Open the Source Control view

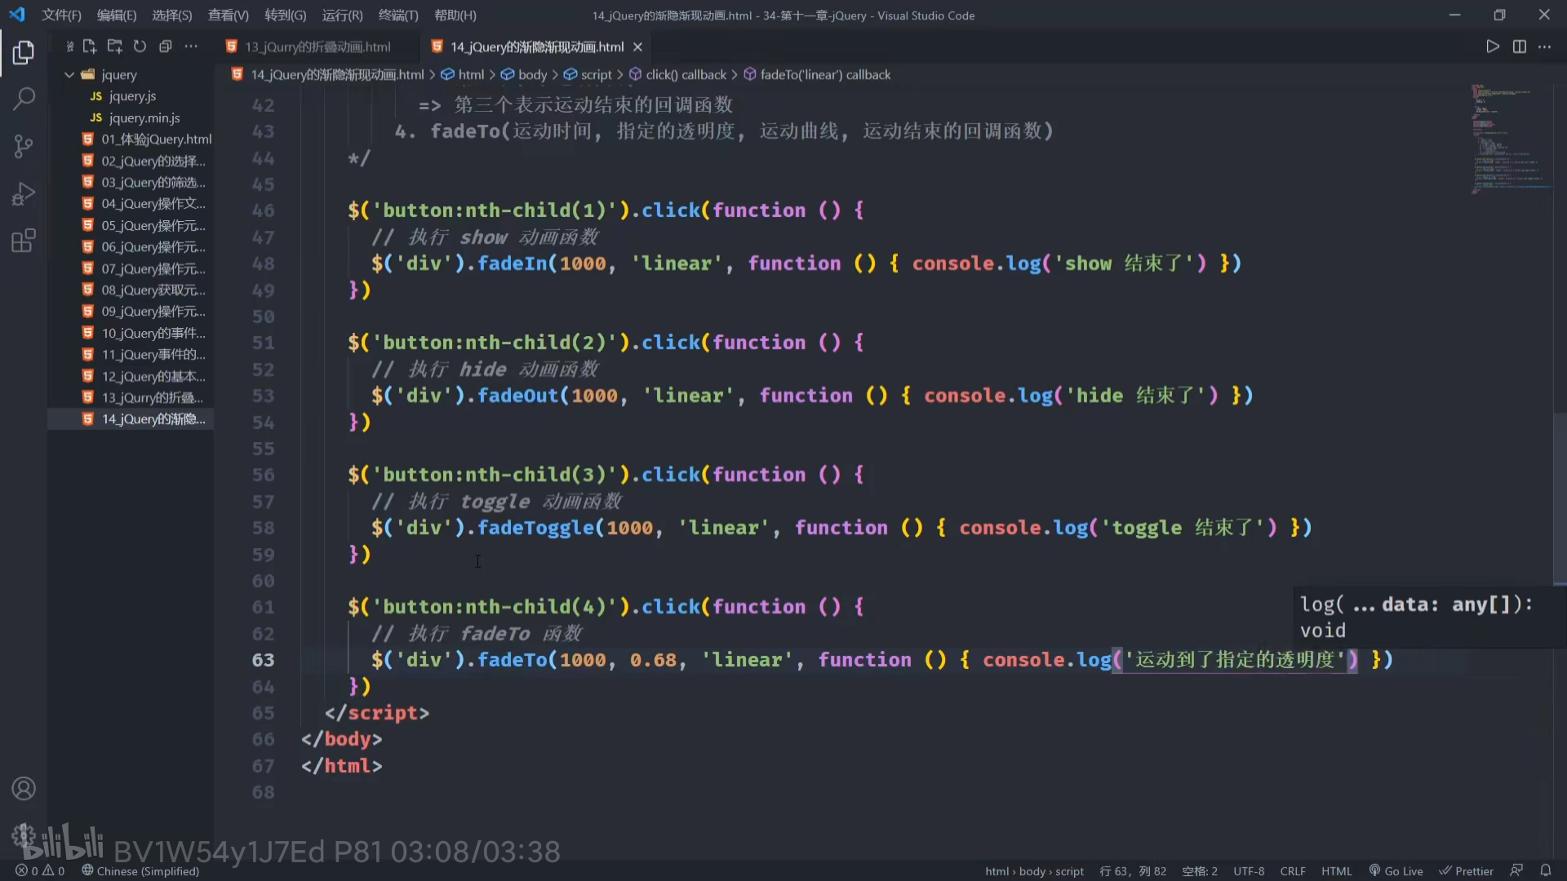pos(24,147)
